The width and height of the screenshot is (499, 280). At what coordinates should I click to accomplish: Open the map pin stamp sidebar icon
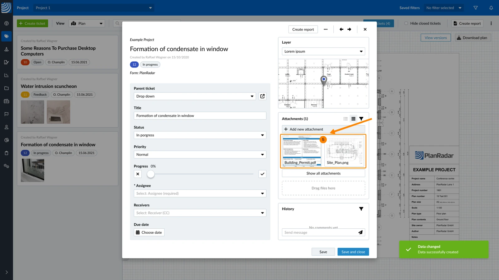(x=6, y=49)
